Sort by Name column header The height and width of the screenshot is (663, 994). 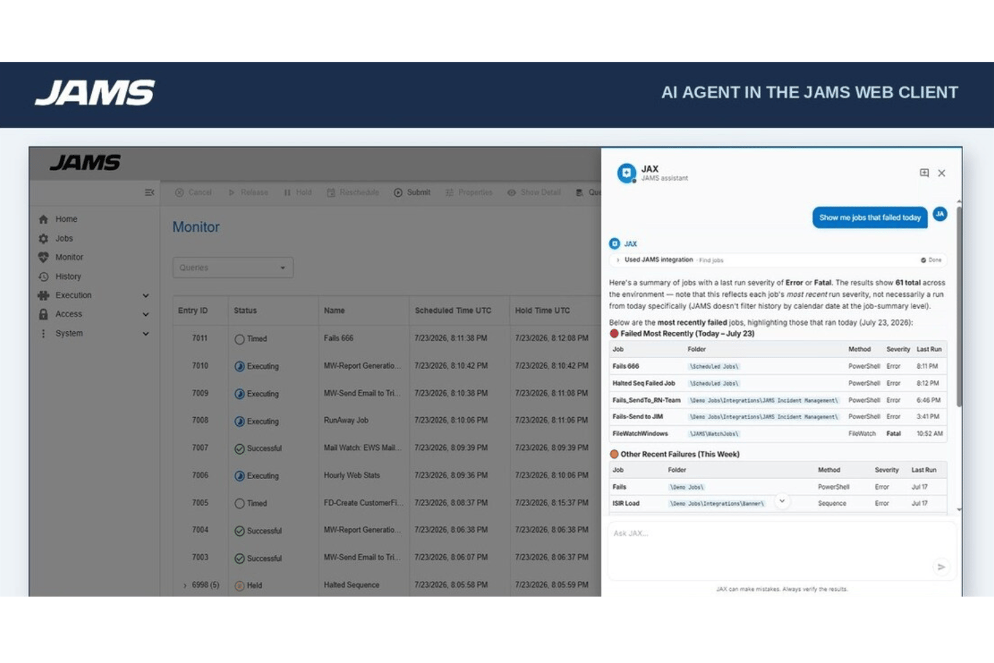click(x=334, y=311)
